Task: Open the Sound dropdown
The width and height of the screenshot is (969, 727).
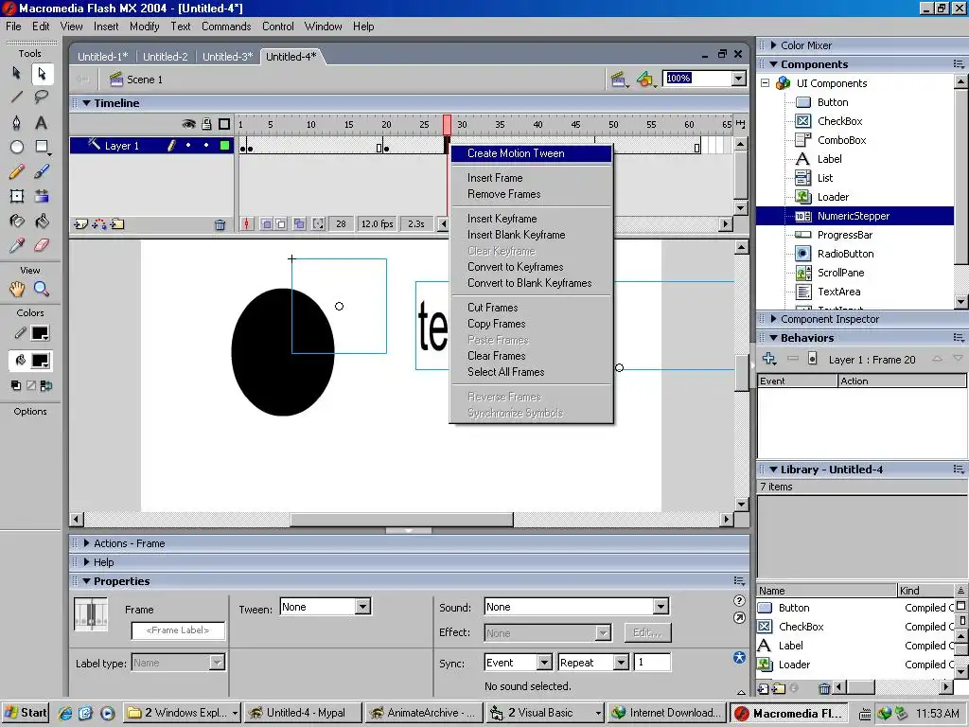Action: pos(661,607)
